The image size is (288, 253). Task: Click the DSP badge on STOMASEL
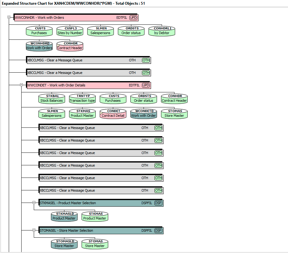pos(158,230)
